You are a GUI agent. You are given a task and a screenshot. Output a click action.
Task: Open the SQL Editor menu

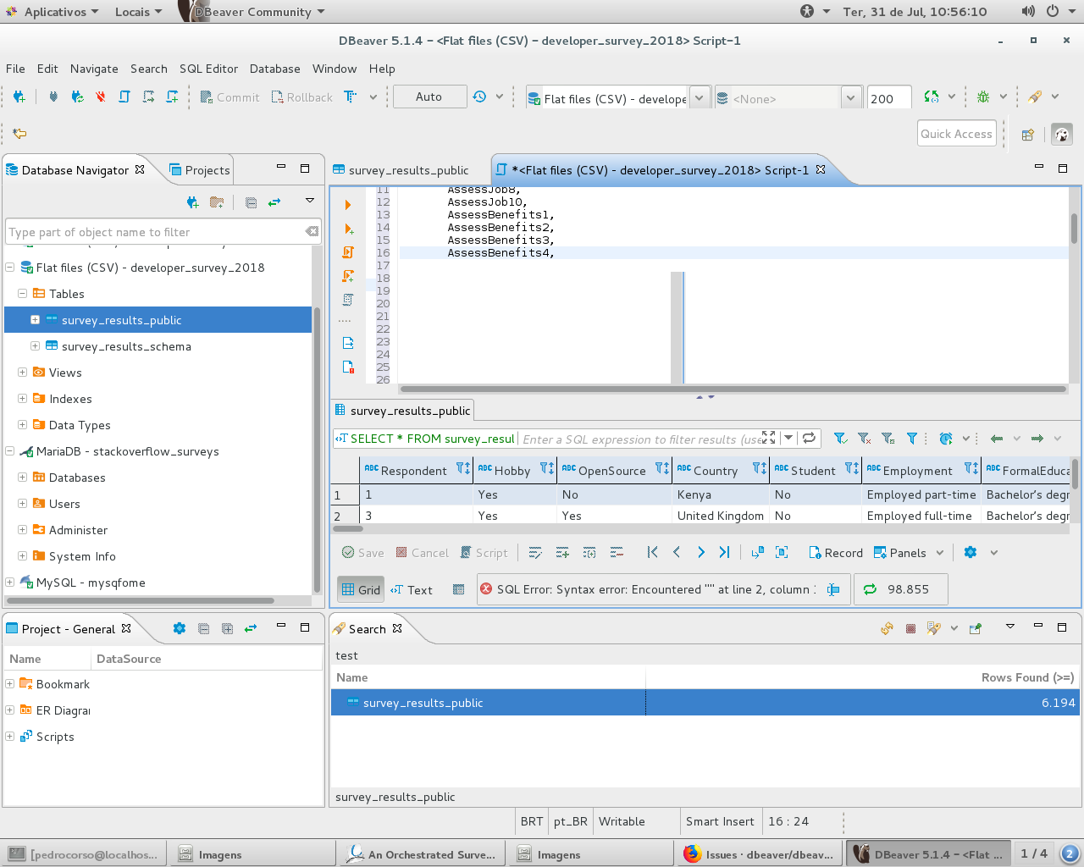(208, 69)
